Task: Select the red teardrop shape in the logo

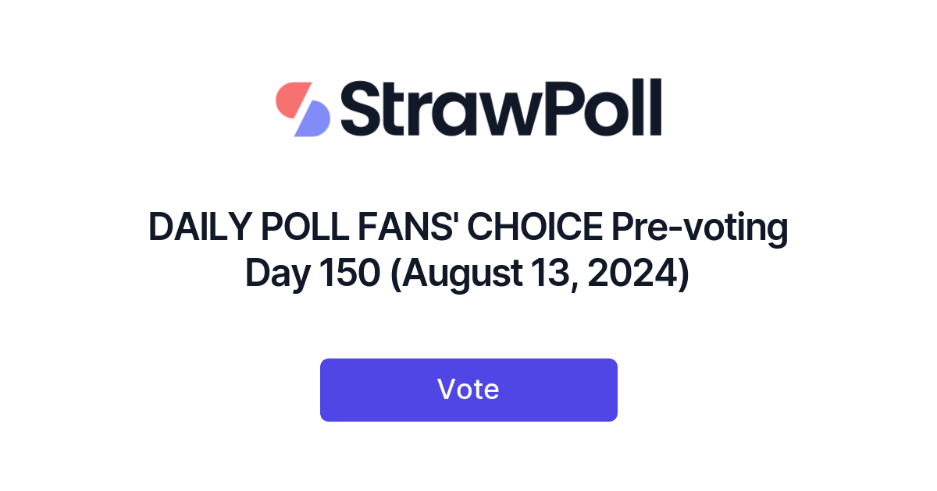Action: (290, 97)
